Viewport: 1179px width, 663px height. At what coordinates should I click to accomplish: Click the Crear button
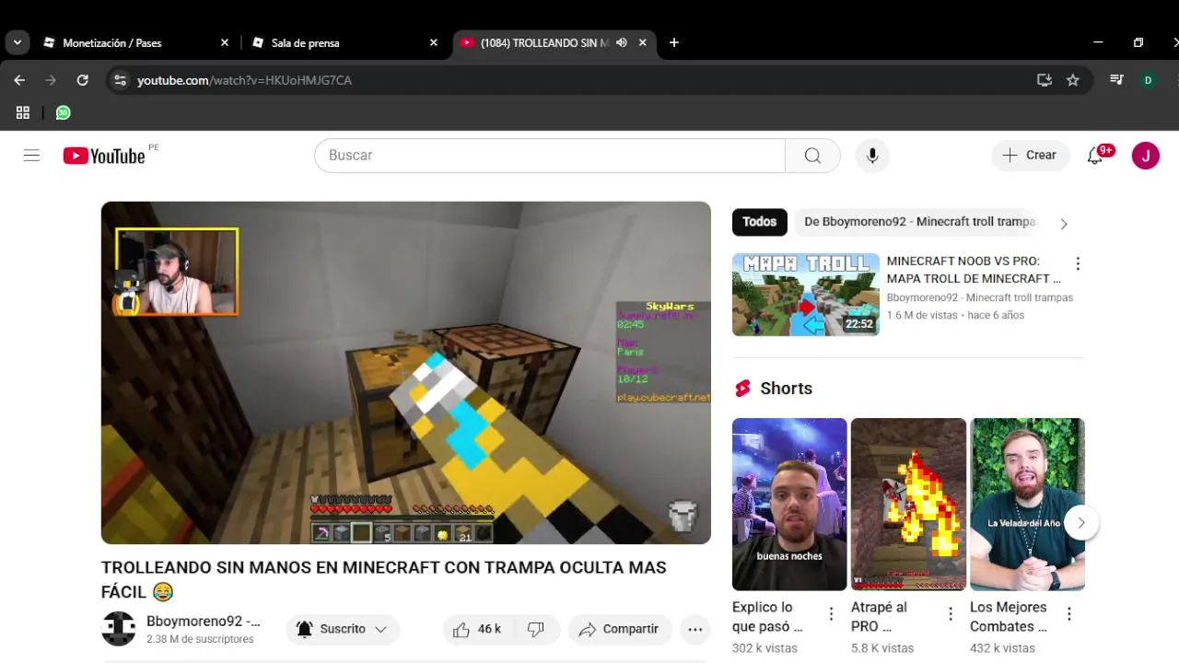point(1031,156)
